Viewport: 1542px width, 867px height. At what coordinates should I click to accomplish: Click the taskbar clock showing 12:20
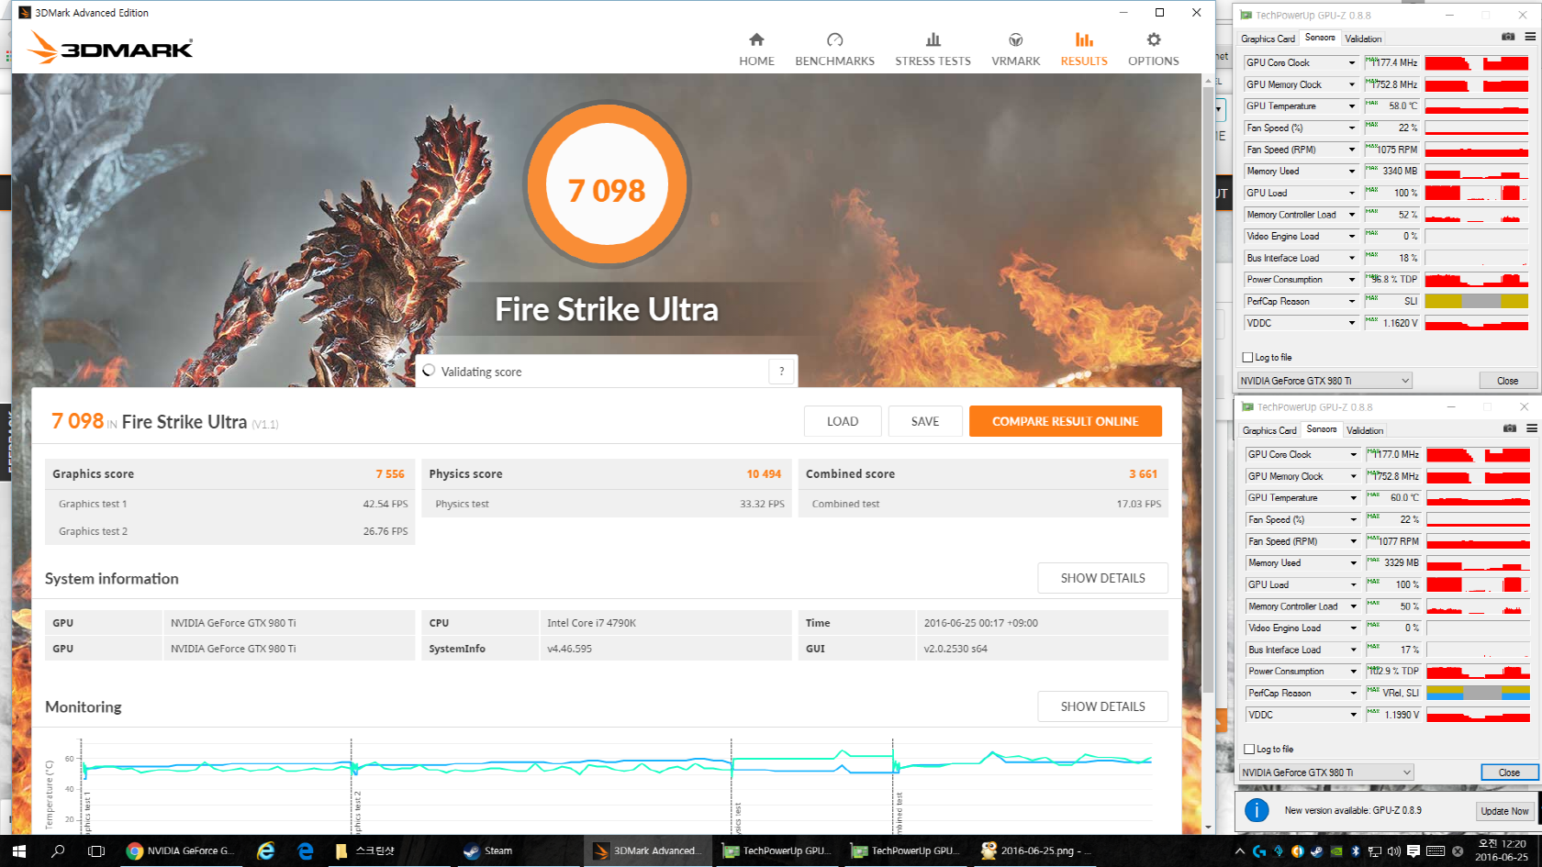(x=1502, y=850)
